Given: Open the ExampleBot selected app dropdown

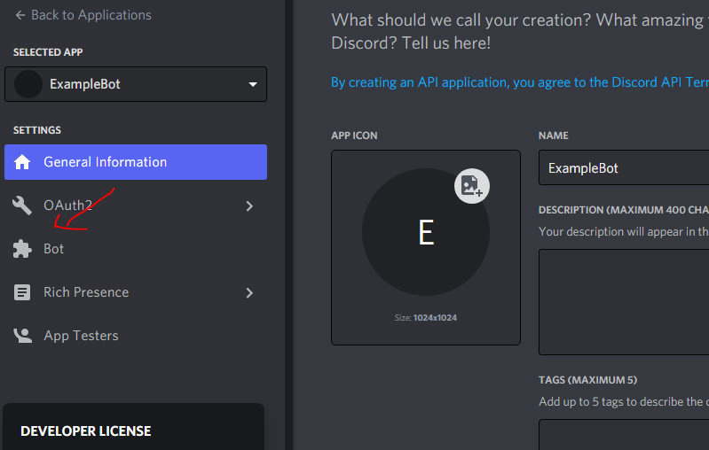Looking at the screenshot, I should 136,84.
